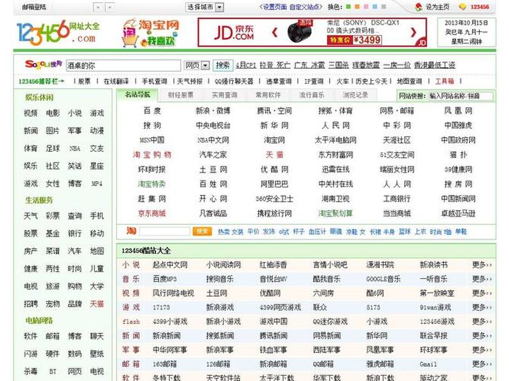Show previous JD banner item arrow
The image size is (509, 381).
(x=275, y=32)
